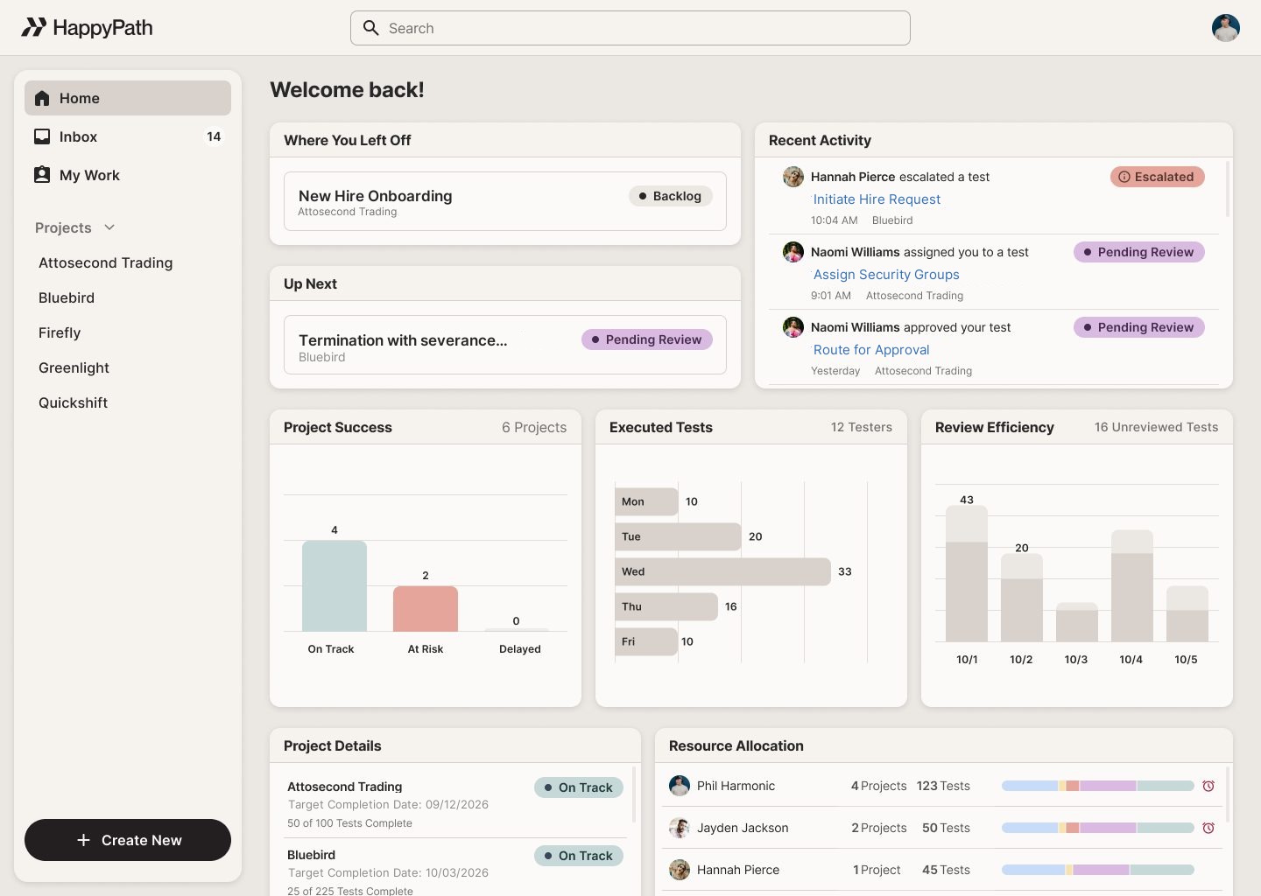
Task: Open the Route for Approval link
Action: tap(871, 350)
